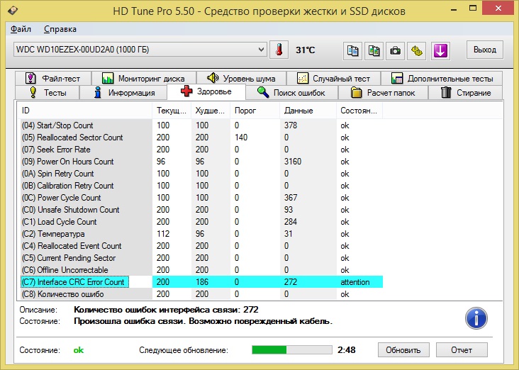
Task: Select the (C6) Offline Uncorrectable row
Action: pos(200,270)
